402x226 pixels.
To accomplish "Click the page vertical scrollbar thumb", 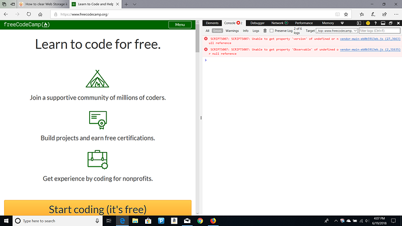I will (x=198, y=38).
